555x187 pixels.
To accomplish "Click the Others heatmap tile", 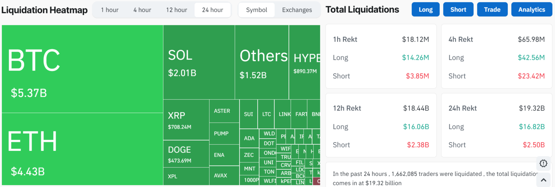I will point(261,62).
